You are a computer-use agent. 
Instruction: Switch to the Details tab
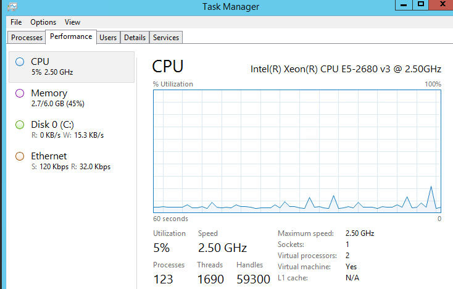tap(135, 38)
